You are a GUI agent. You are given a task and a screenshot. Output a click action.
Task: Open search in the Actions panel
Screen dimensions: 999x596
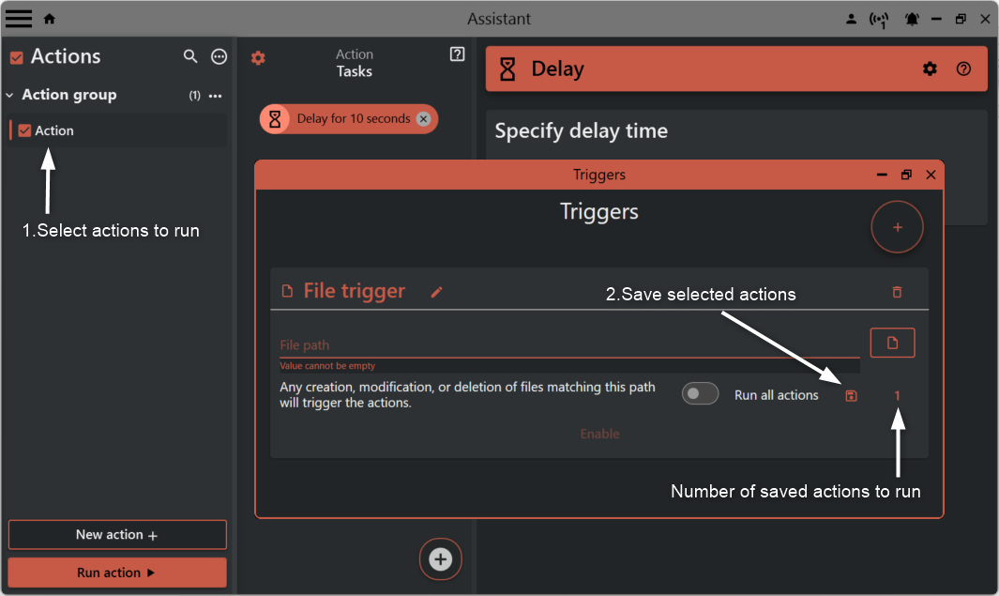click(190, 56)
